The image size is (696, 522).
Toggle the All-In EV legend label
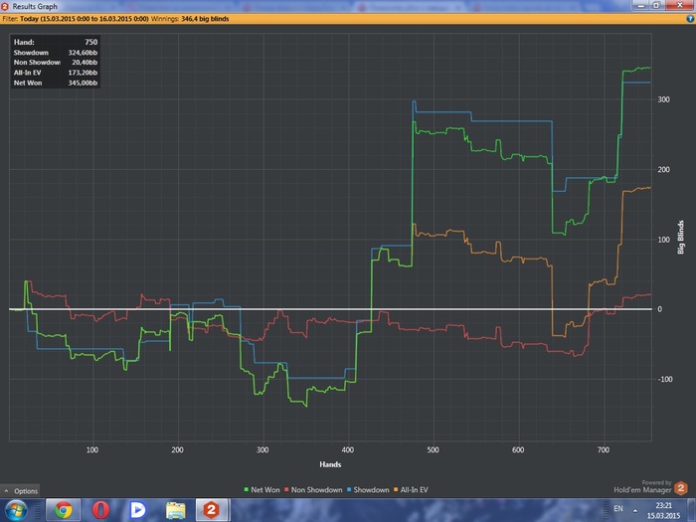coord(415,489)
